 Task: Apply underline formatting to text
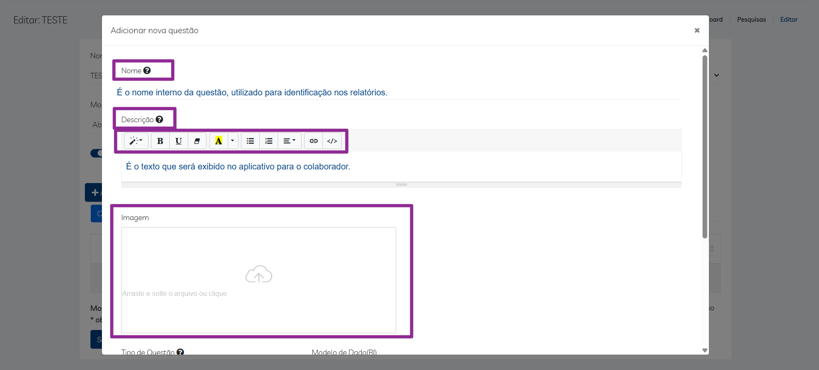click(x=178, y=141)
